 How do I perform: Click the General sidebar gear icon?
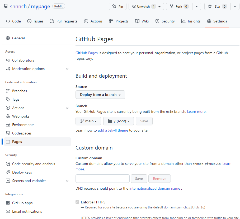(8, 38)
